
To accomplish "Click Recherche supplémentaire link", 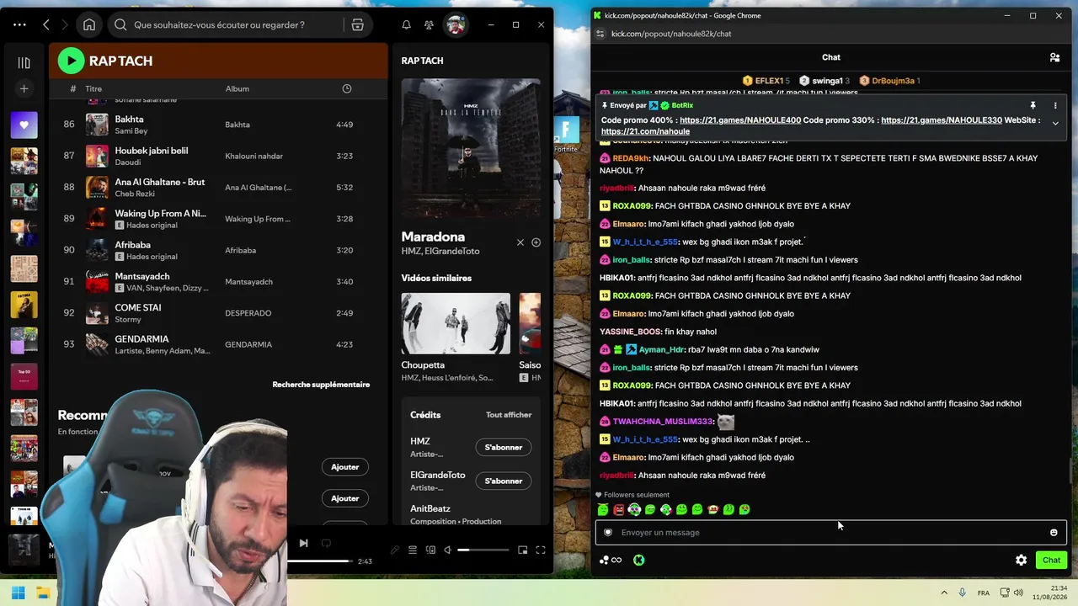I will 321,385.
